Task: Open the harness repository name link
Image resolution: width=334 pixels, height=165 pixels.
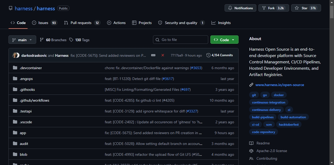Action: (46, 8)
